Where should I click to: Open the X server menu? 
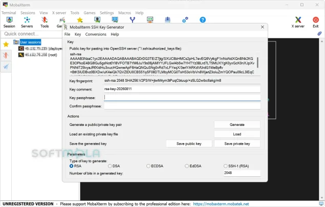pyautogui.click(x=59, y=13)
